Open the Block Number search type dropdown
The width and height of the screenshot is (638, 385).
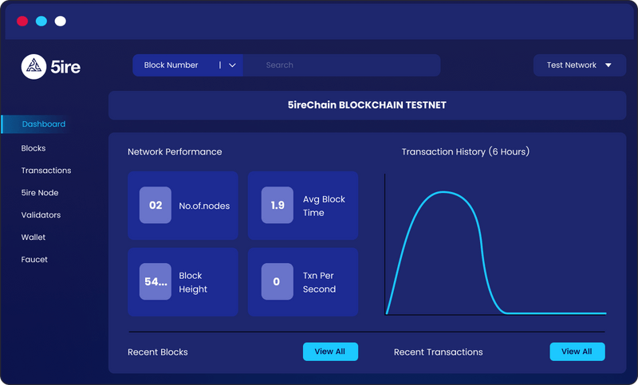(x=187, y=65)
